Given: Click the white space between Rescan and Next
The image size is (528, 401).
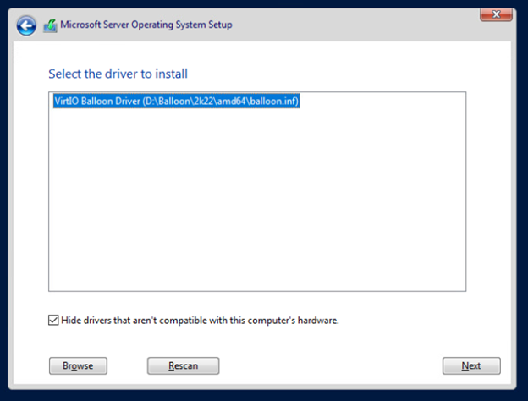Looking at the screenshot, I should click(x=330, y=365).
